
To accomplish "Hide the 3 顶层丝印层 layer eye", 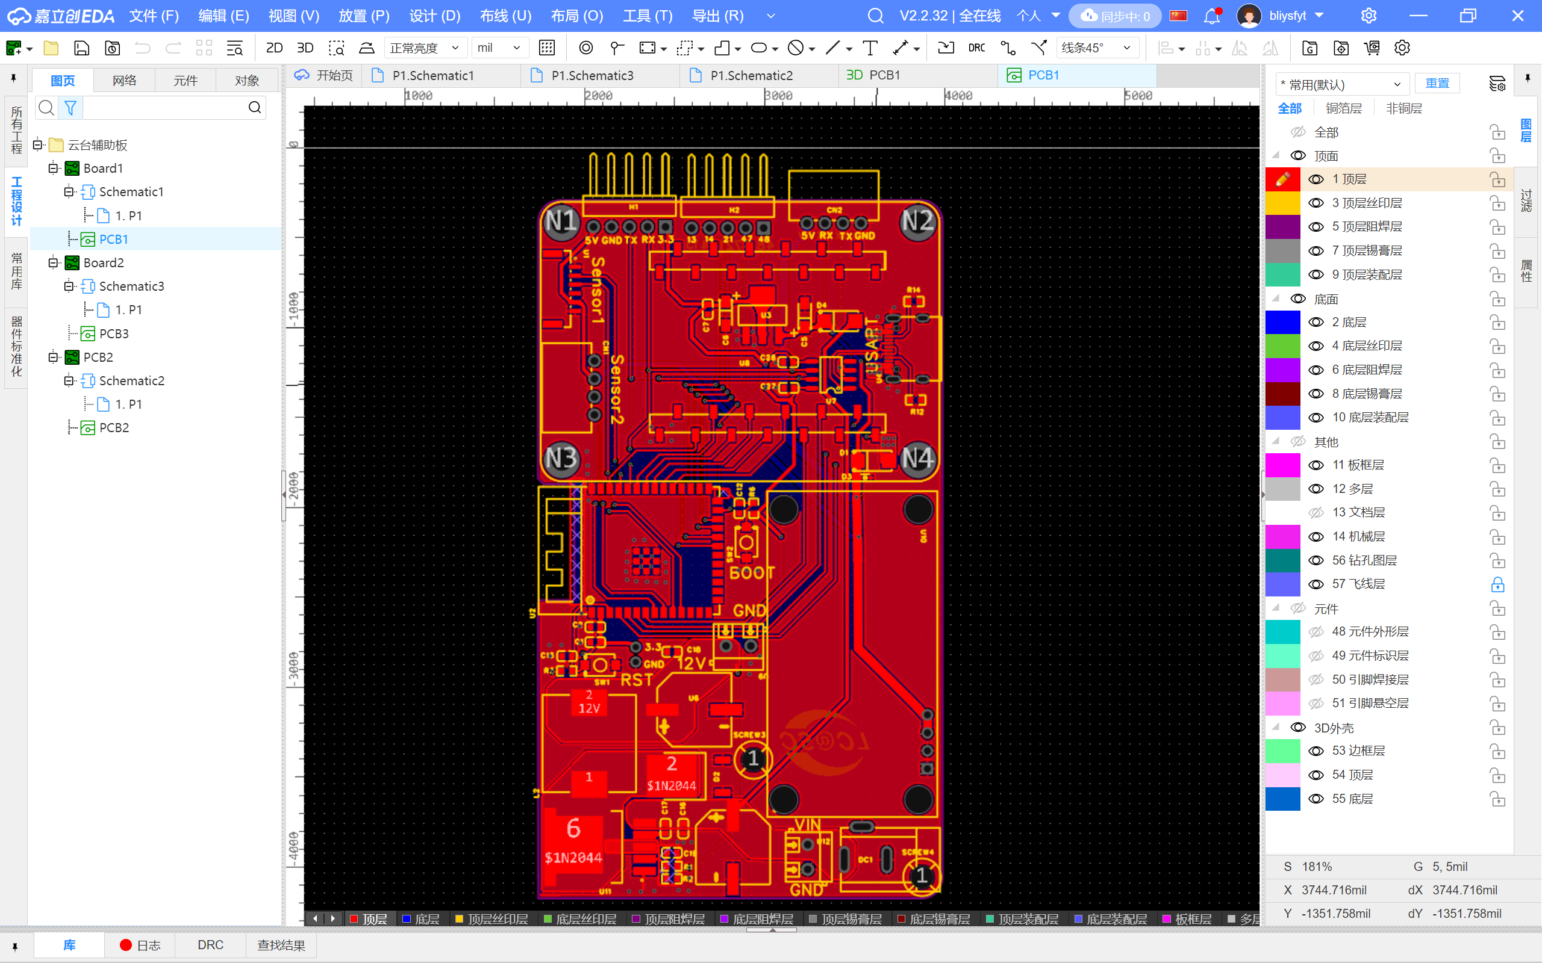I will 1316,203.
